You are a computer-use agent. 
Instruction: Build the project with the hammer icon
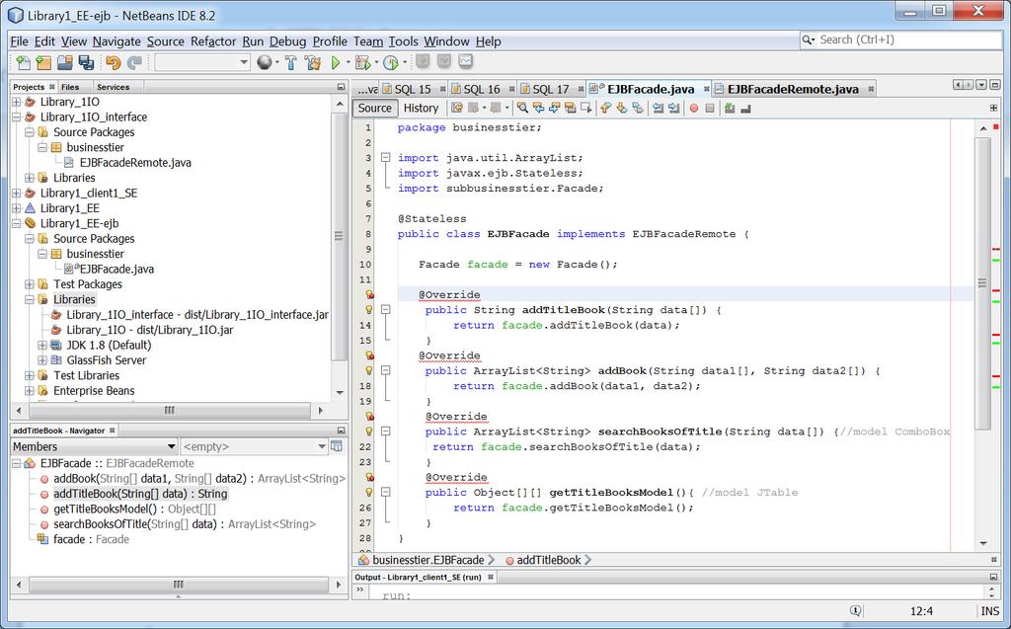[291, 62]
